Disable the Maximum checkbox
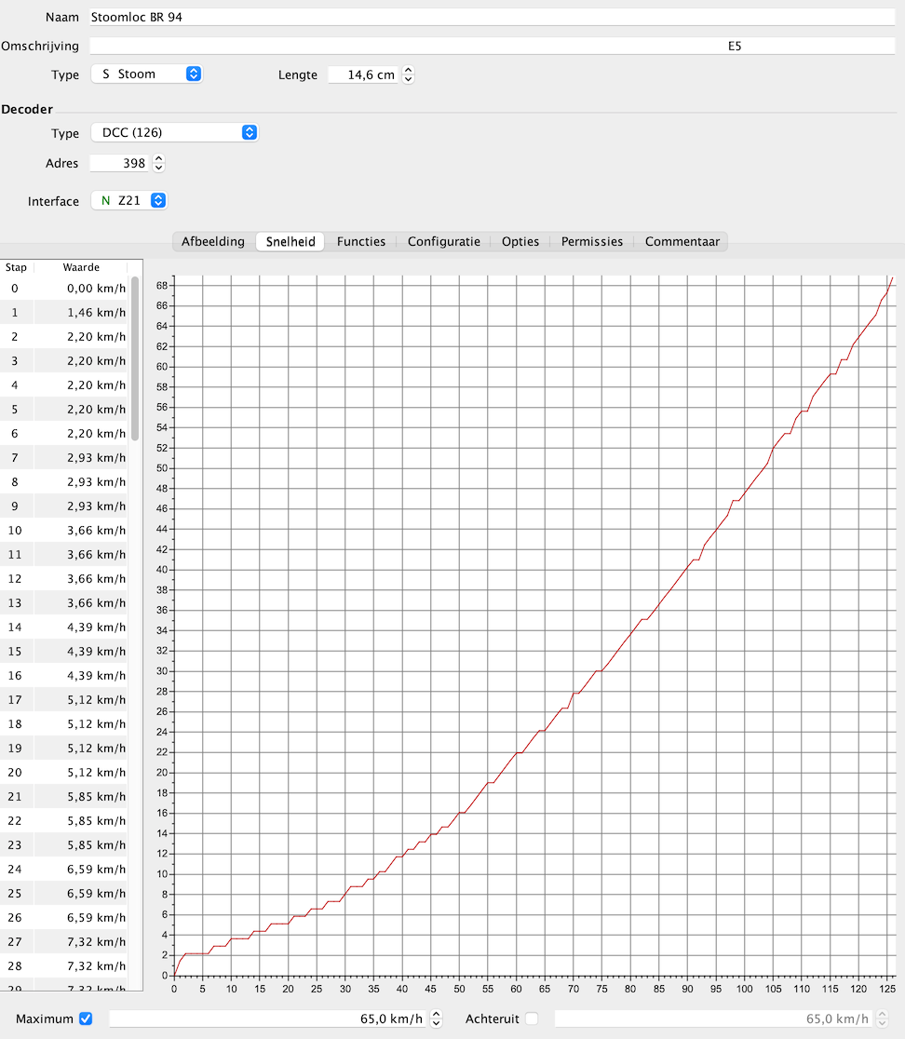905x1039 pixels. tap(86, 1019)
